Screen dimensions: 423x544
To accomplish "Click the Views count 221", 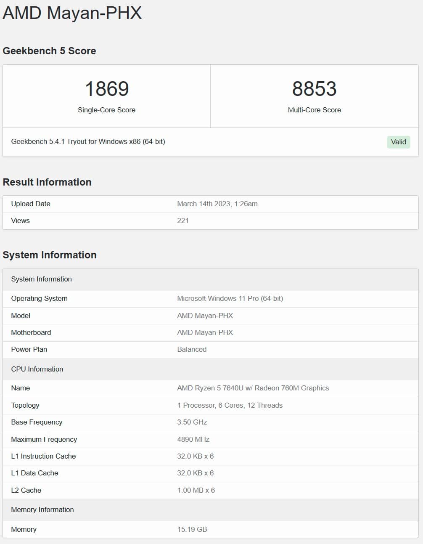I will tap(183, 220).
